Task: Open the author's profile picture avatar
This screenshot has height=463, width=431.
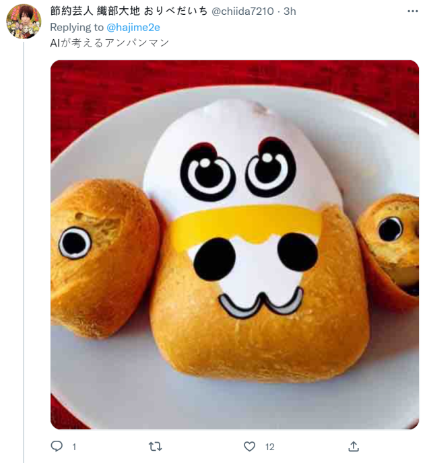Action: click(24, 22)
